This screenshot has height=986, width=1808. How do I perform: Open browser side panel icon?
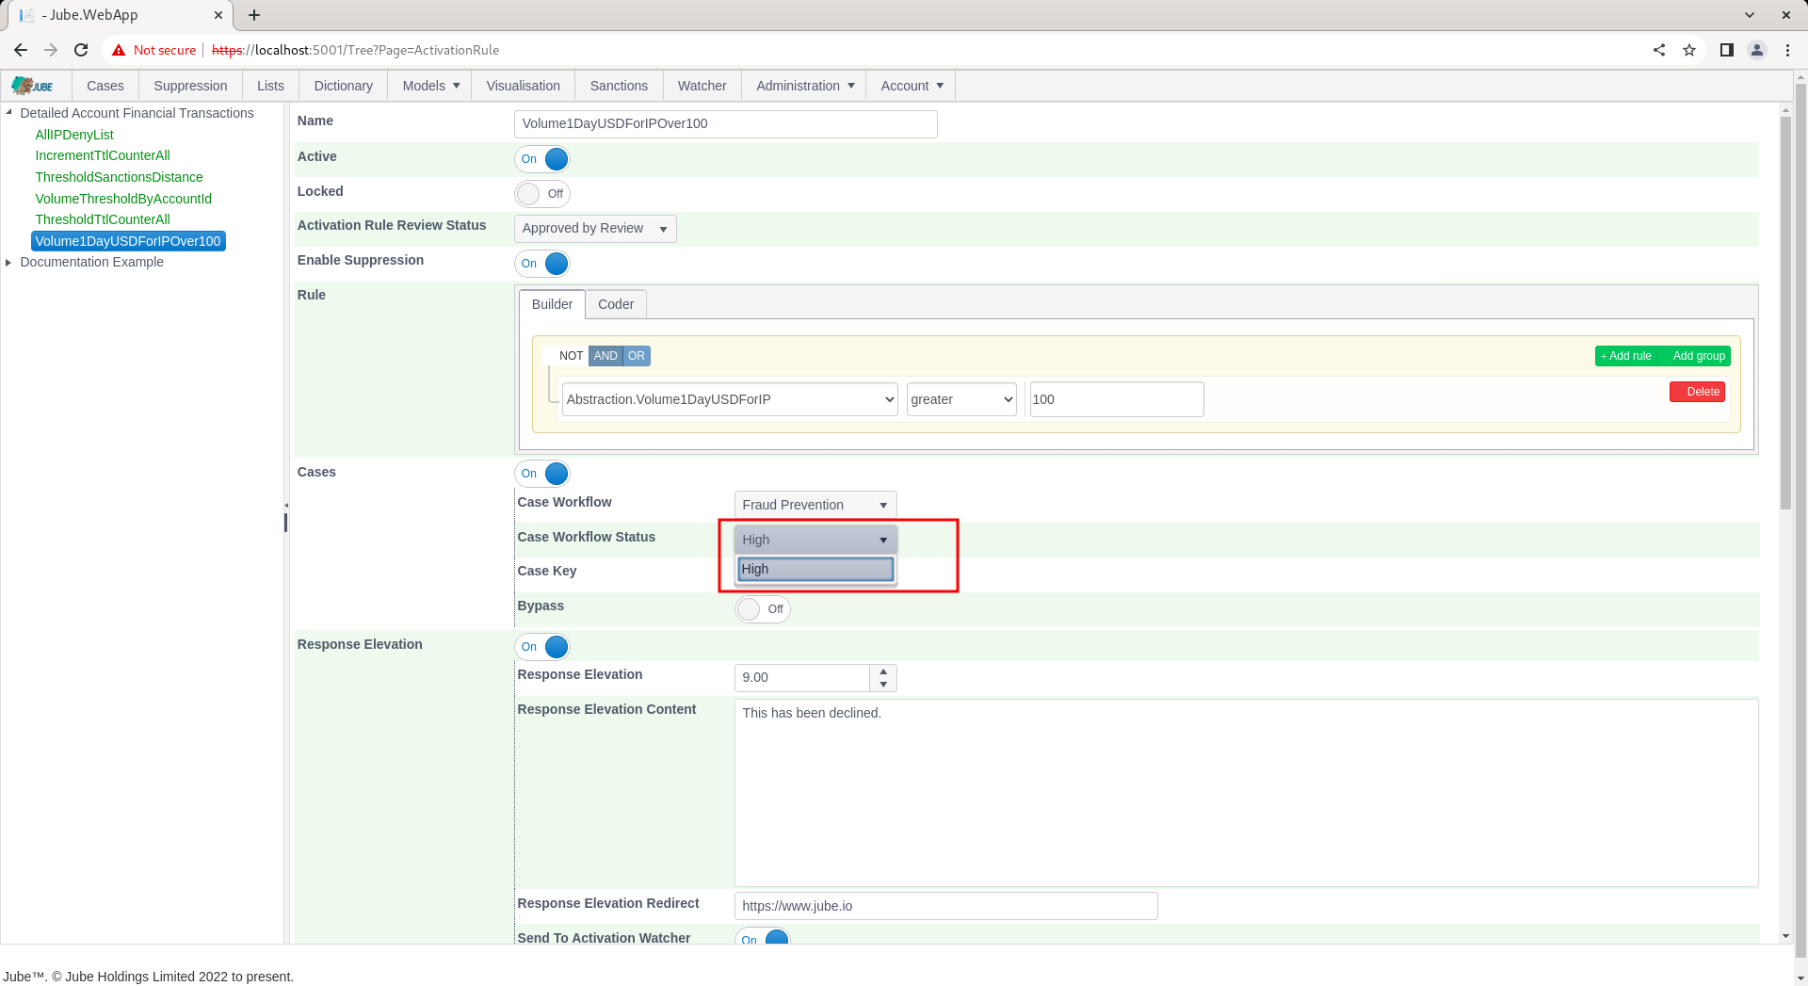click(x=1727, y=50)
